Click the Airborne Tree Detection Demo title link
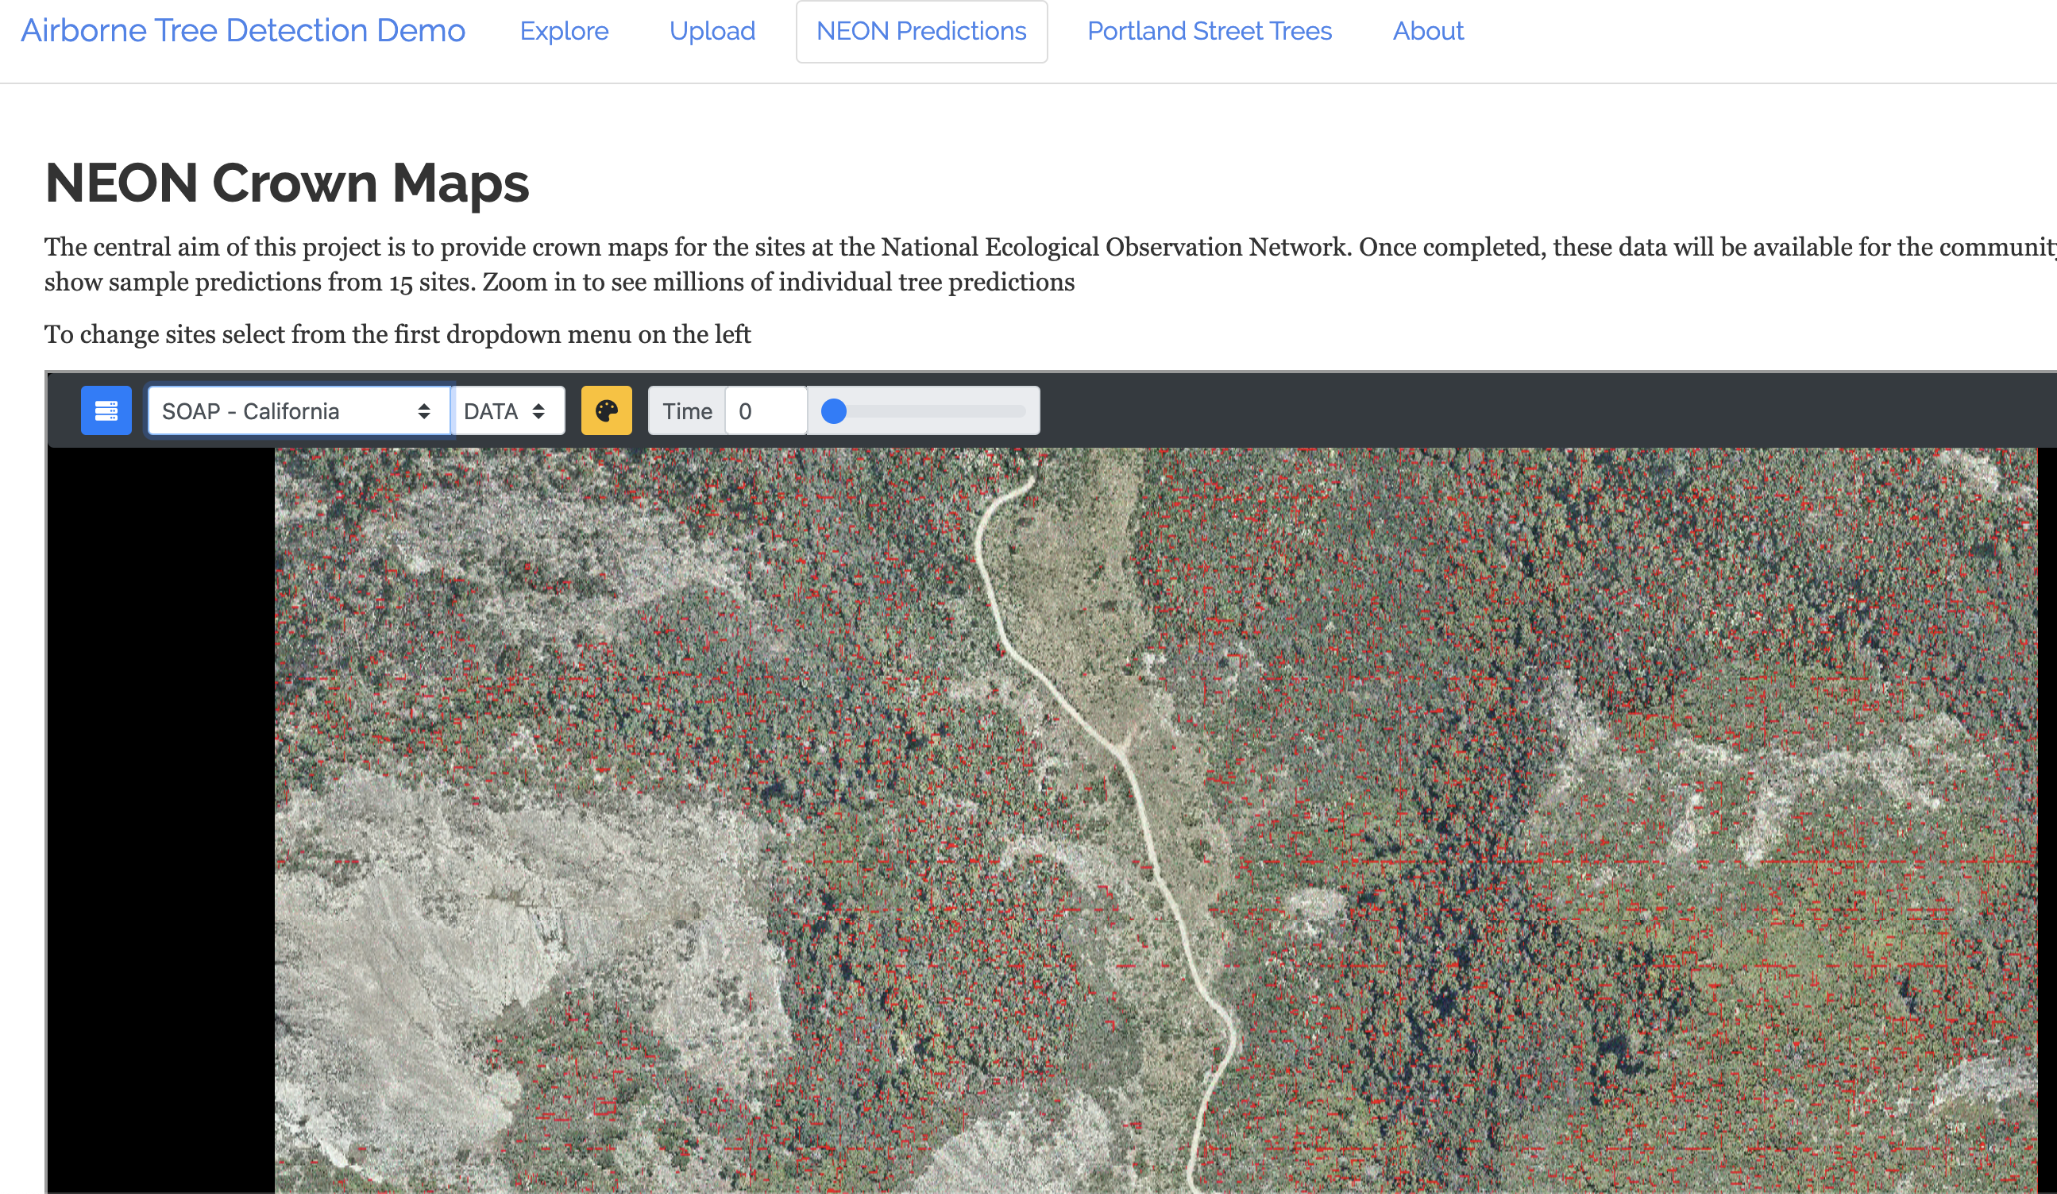Viewport: 2057px width, 1194px height. (242, 31)
